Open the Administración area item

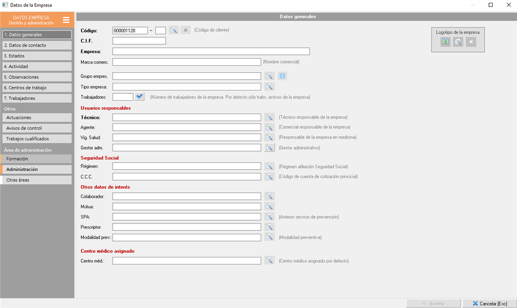click(x=37, y=169)
